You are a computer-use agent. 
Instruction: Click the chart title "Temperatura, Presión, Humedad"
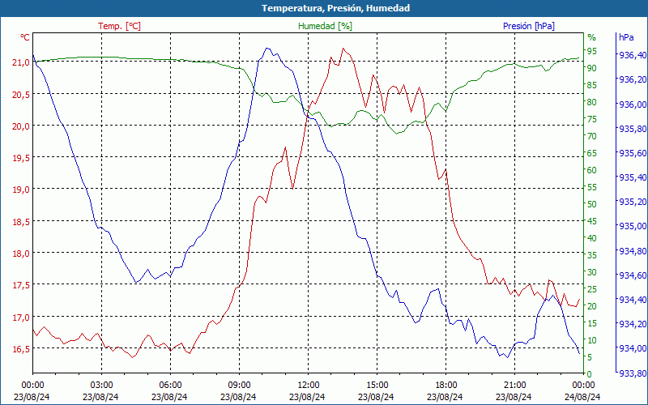click(x=335, y=8)
